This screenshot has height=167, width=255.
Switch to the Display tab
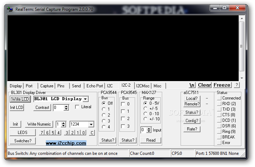coord(16,86)
